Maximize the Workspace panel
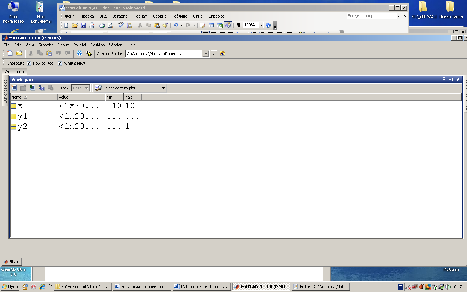This screenshot has height=292, width=467. pyautogui.click(x=451, y=79)
